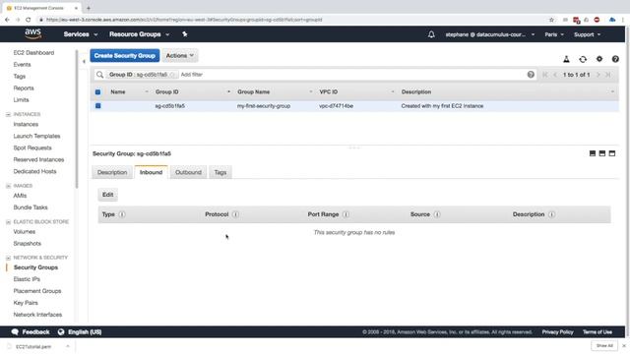The image size is (630, 354).
Task: Click the pin shortcut icon in navbar
Action: [x=184, y=34]
